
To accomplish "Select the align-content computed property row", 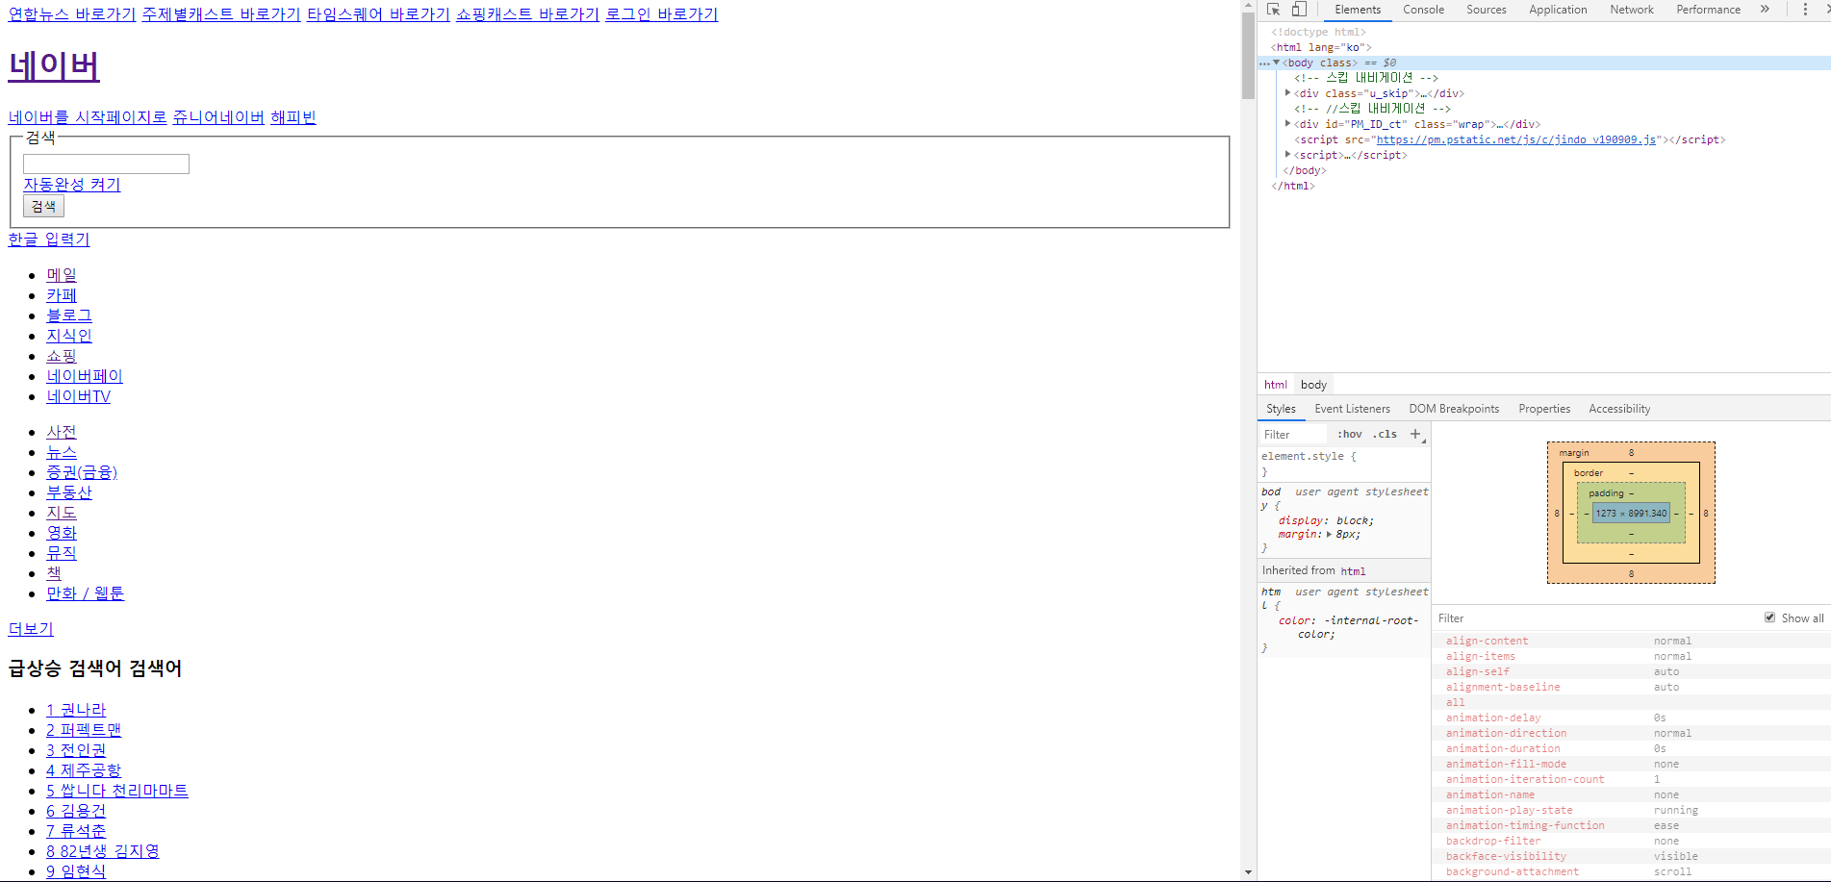I will [x=1631, y=641].
